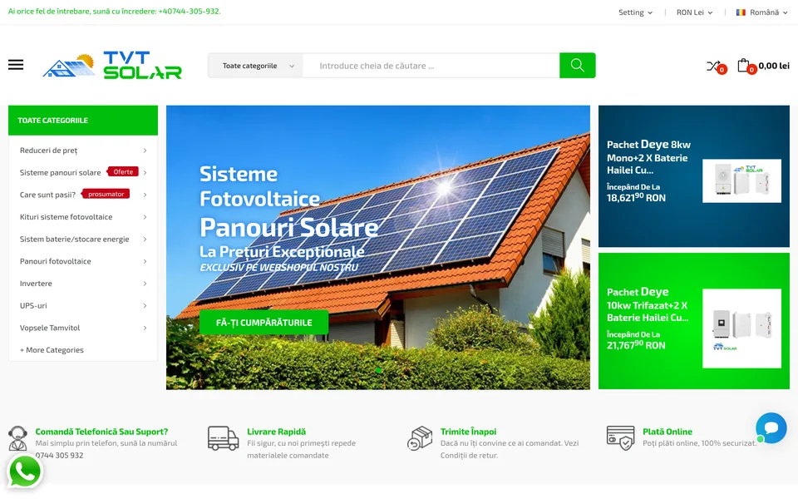798x499 pixels.
Task: Click the 0,00 lei cart total
Action: 774,66
